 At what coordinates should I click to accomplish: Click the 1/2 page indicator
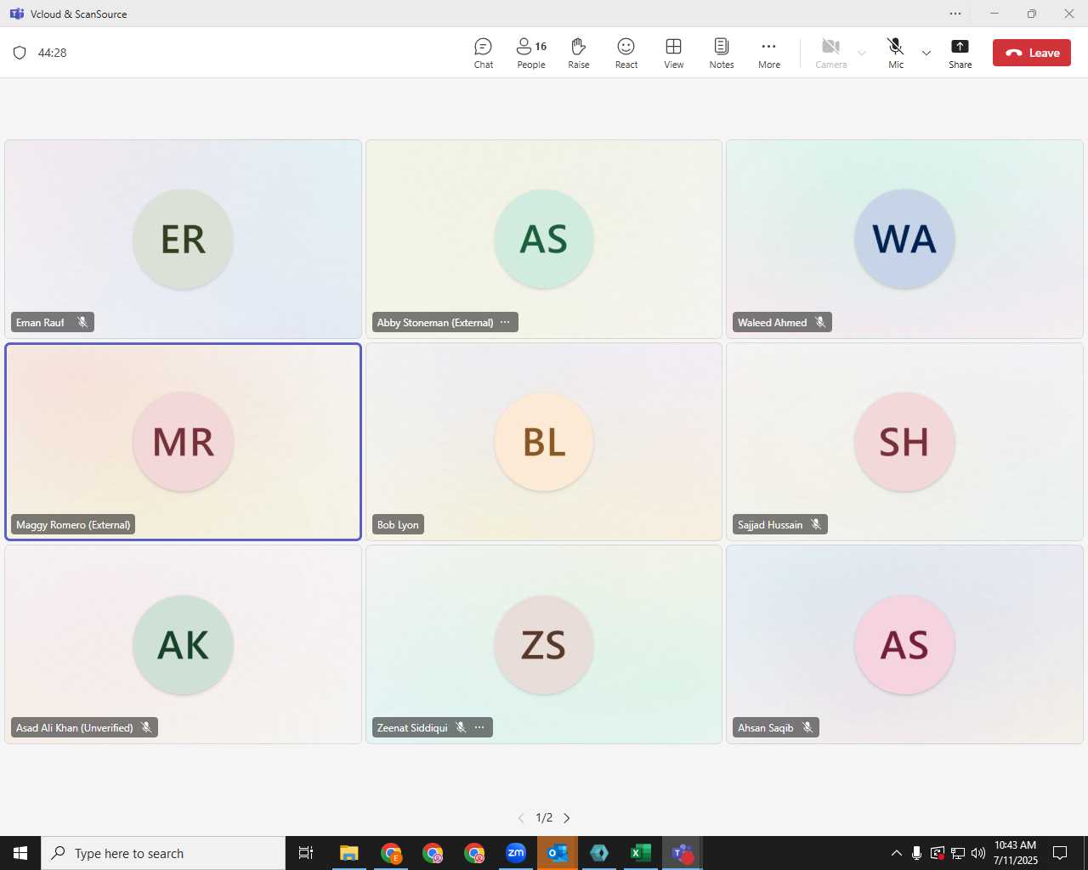[x=544, y=818]
